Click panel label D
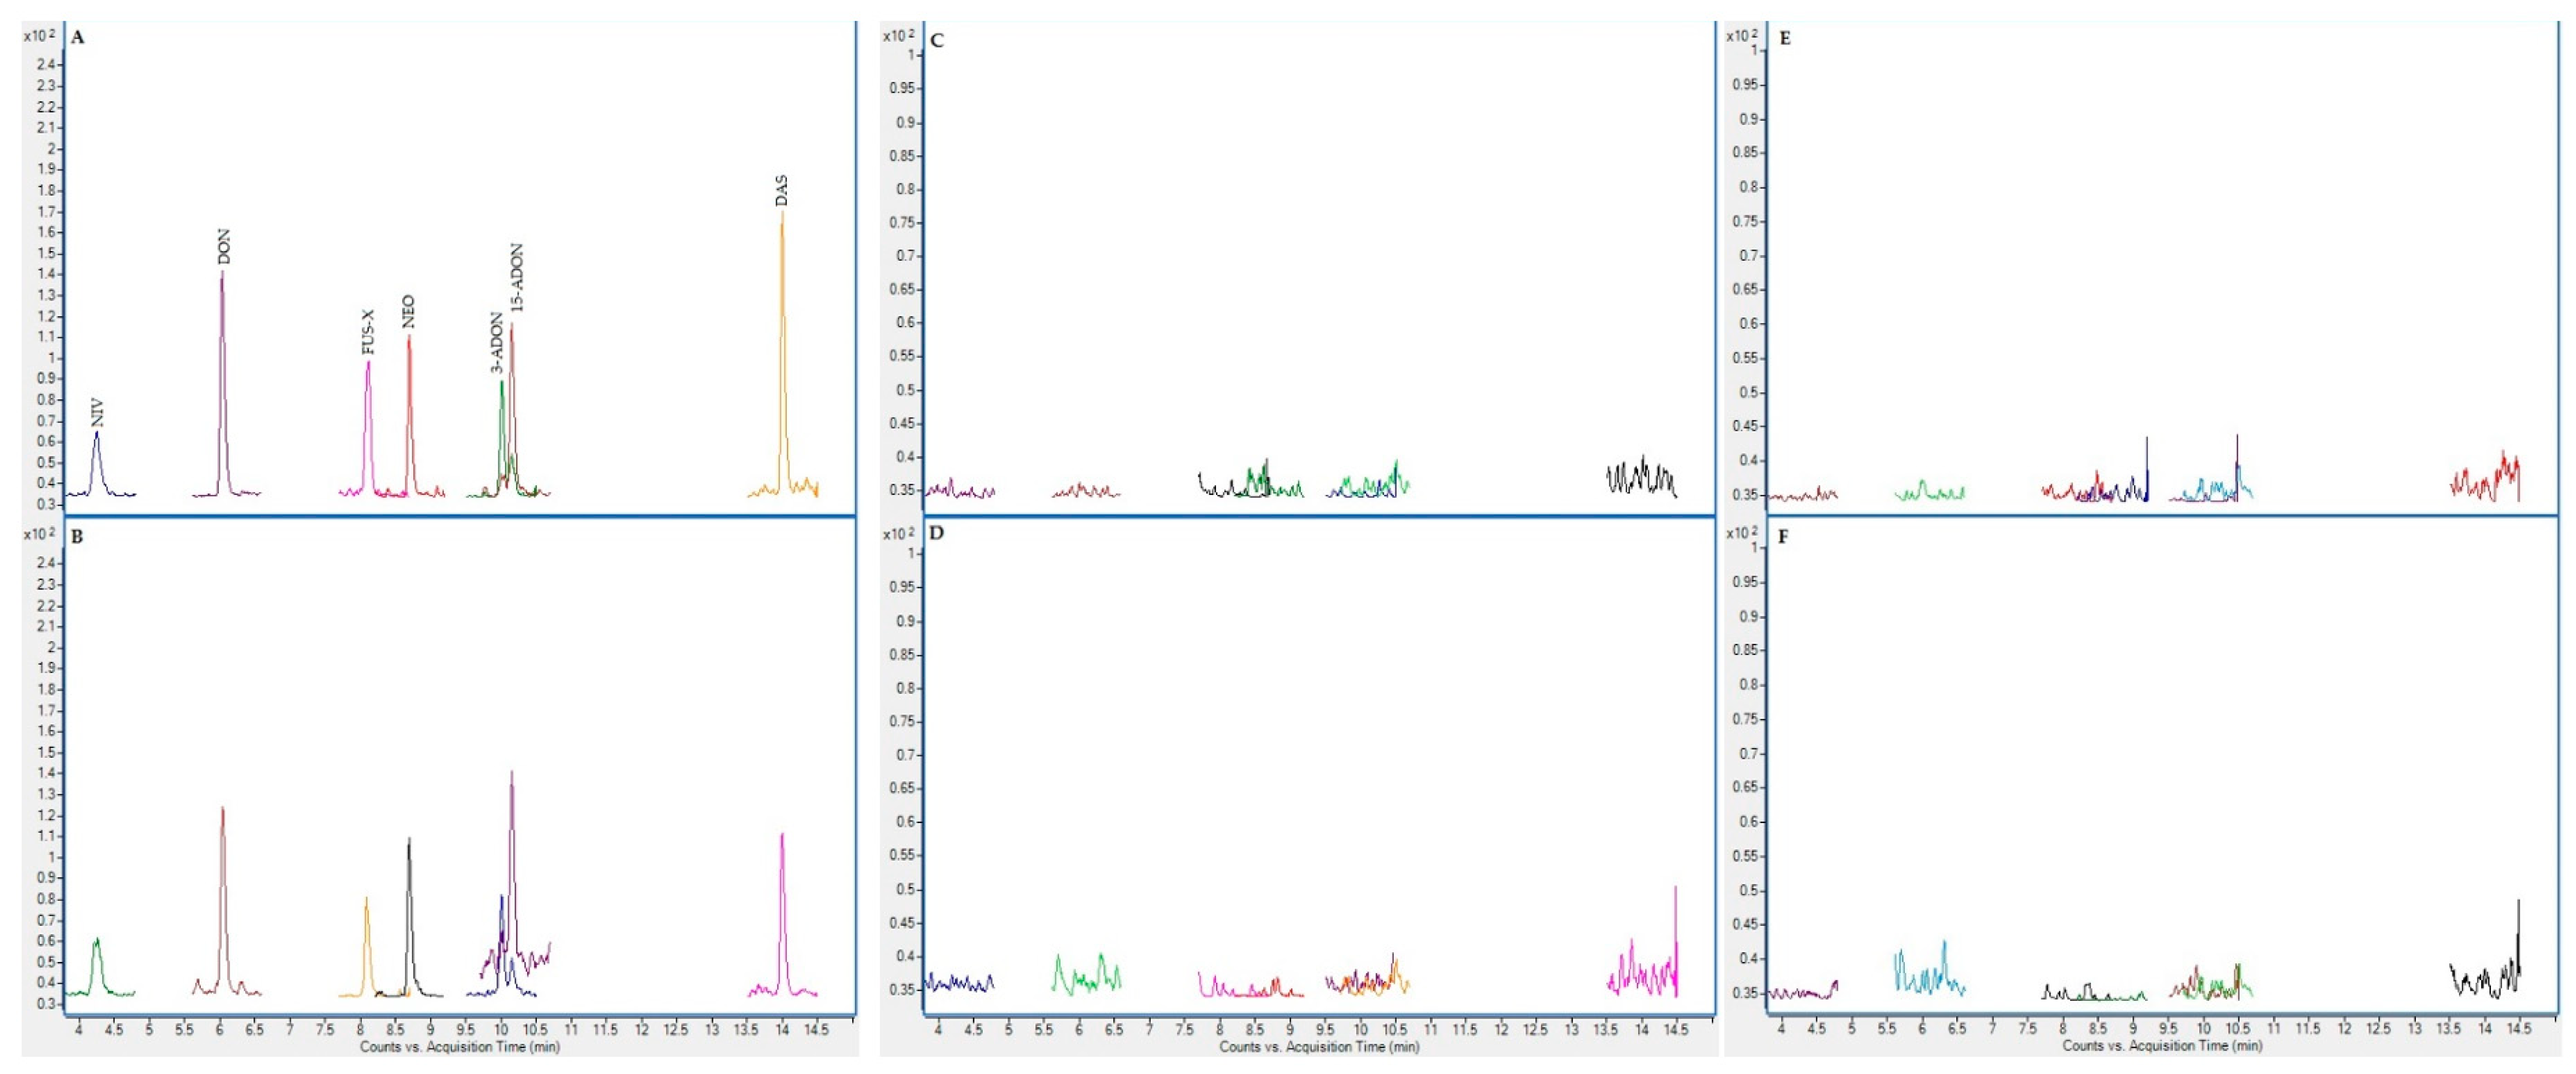Image resolution: width=2576 pixels, height=1074 pixels. [936, 532]
